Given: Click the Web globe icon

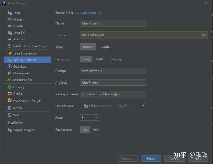Looking at the screenshot, I should [x=9, y=115].
